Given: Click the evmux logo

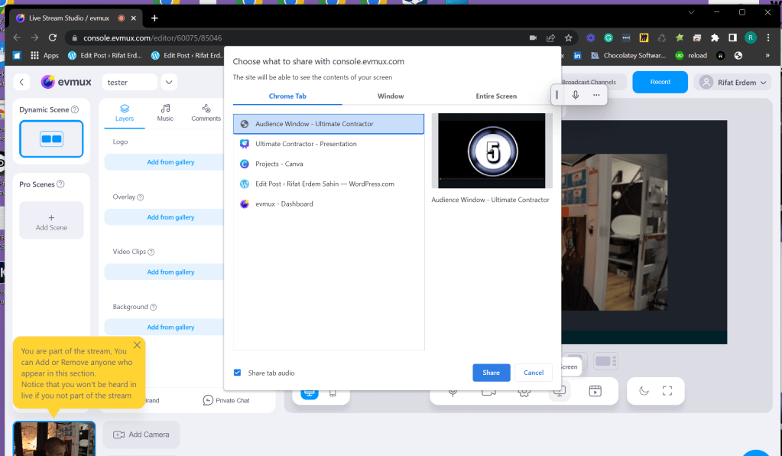Looking at the screenshot, I should (66, 82).
